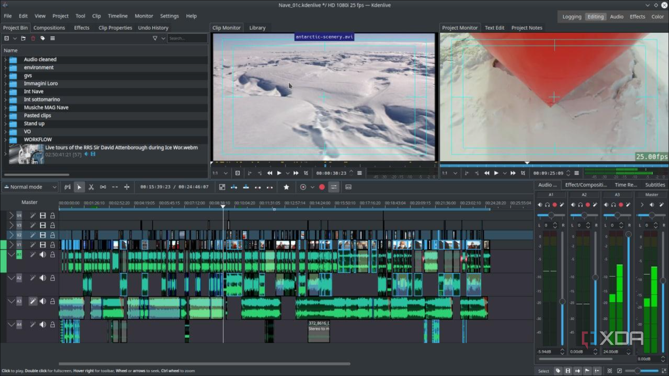The image size is (669, 376).
Task: Delete a clip using the trash icon
Action: point(33,38)
